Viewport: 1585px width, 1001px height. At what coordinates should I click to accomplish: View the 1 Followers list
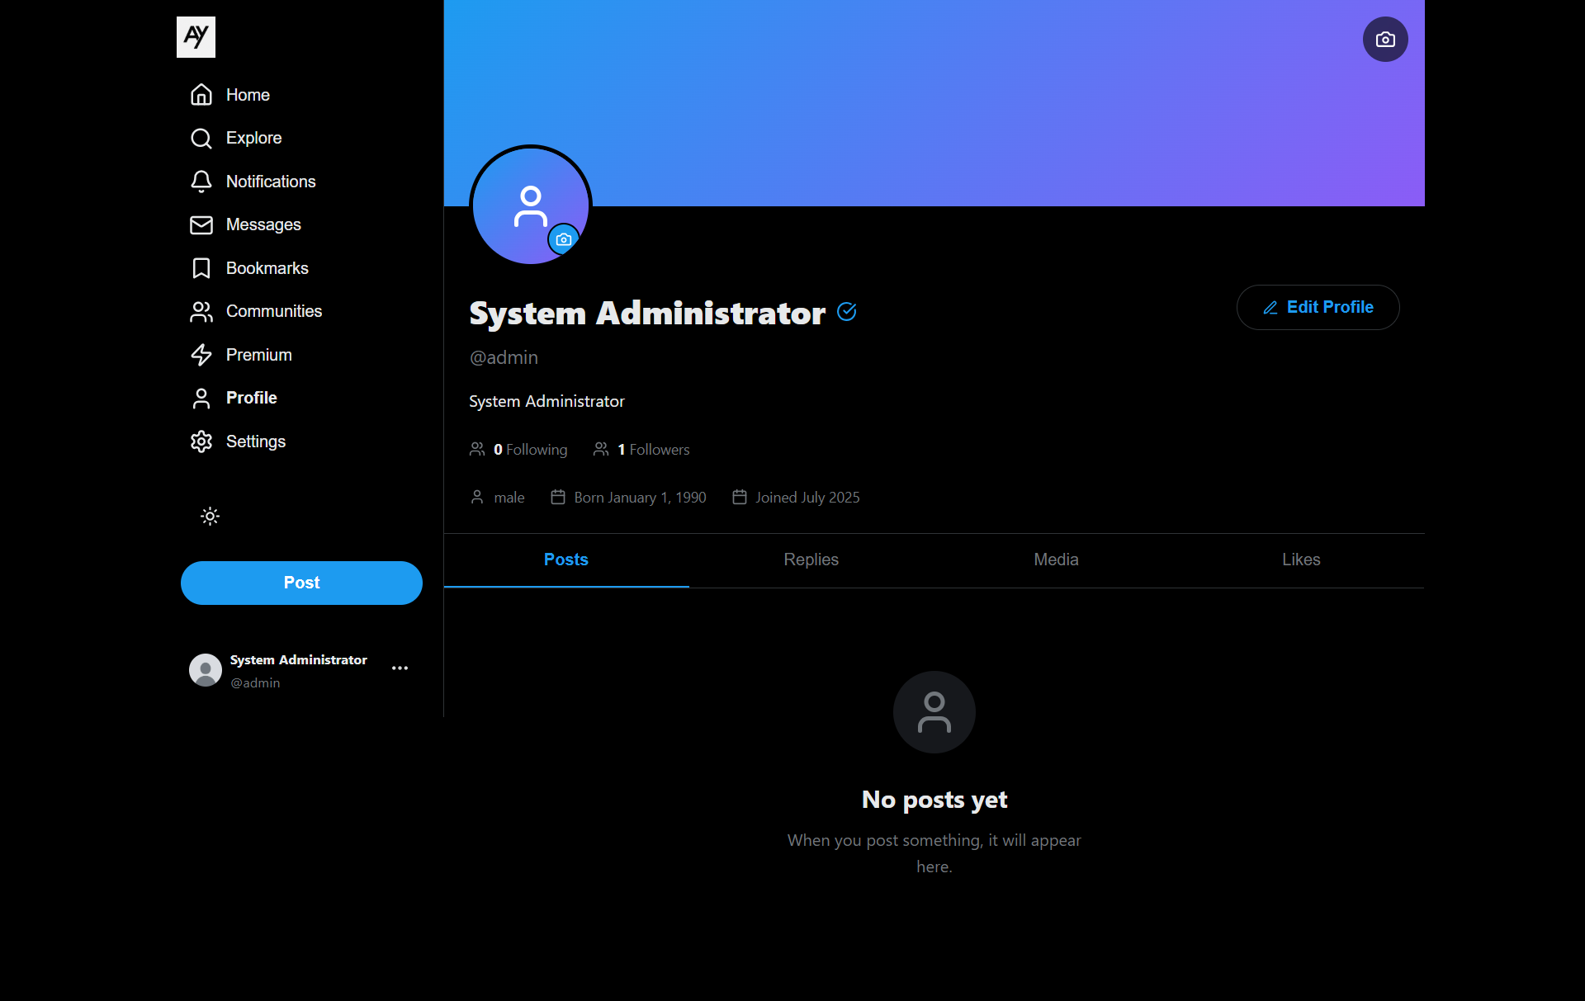[x=653, y=450]
